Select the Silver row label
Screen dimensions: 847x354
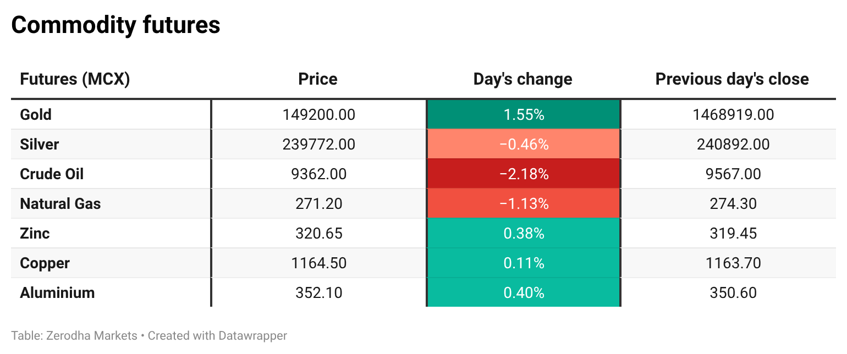39,144
